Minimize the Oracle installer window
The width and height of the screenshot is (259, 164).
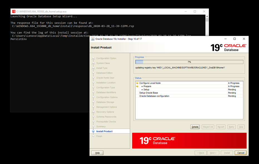225,39
